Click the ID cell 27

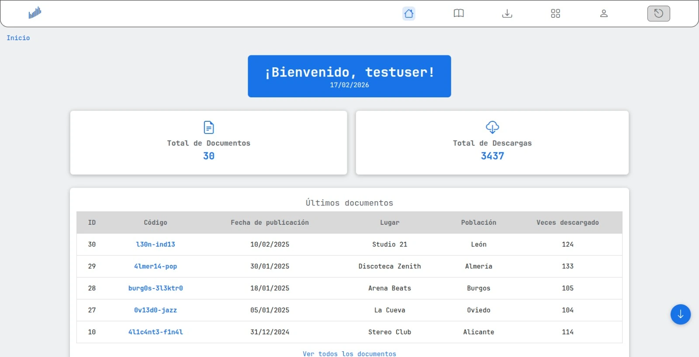[92, 310]
